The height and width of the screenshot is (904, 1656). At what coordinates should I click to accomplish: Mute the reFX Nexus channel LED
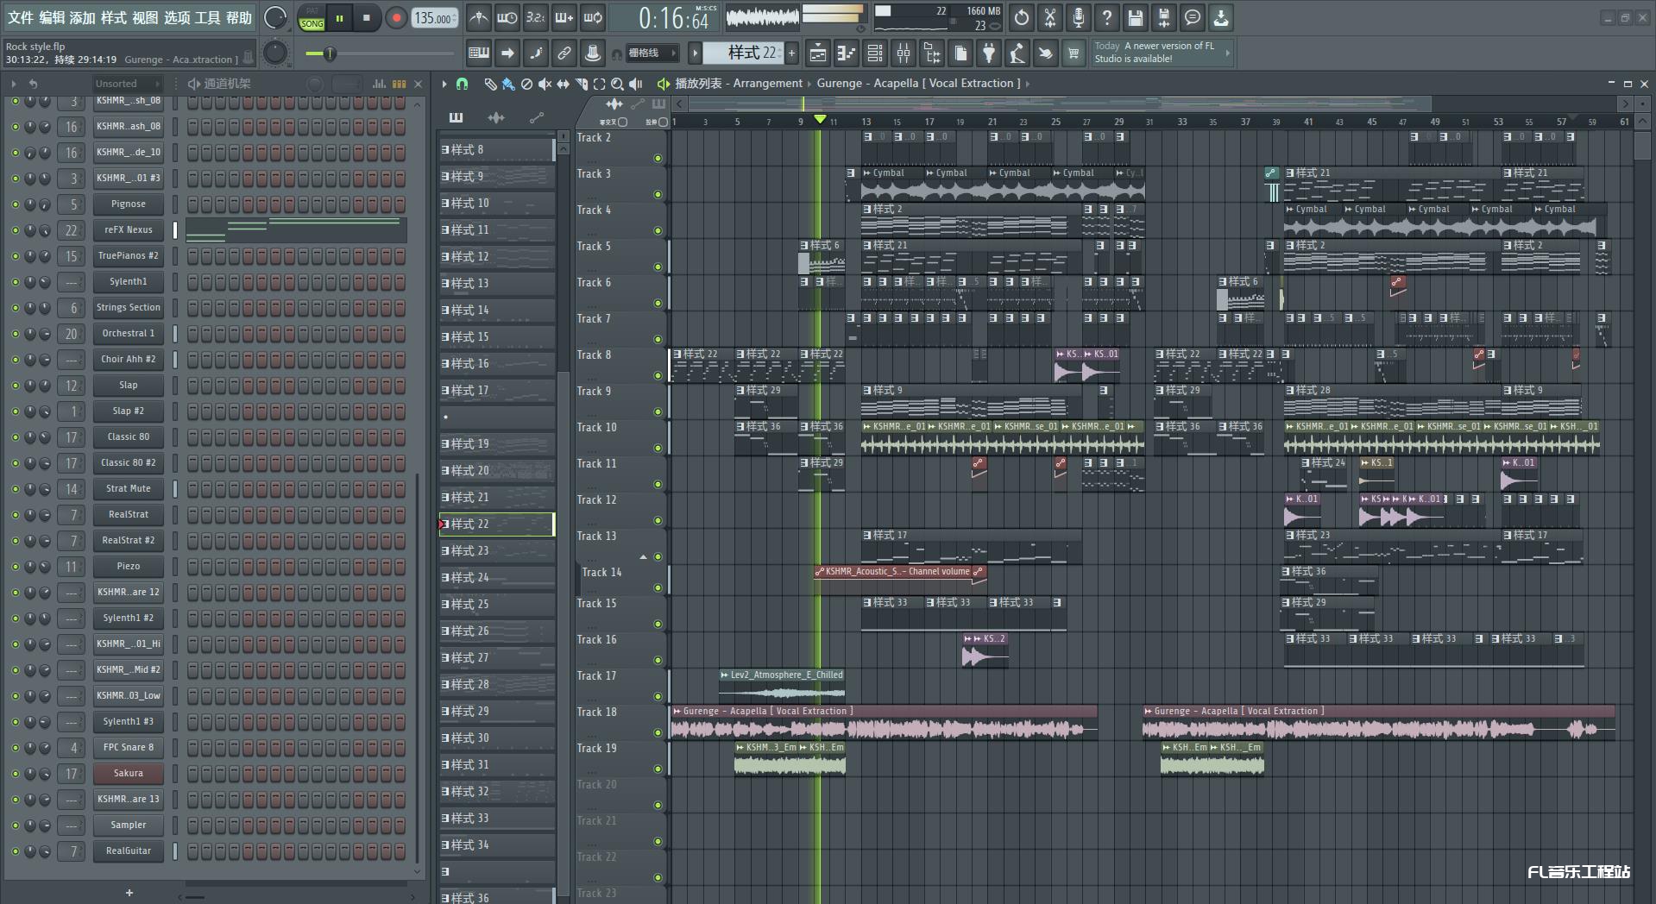pyautogui.click(x=15, y=230)
